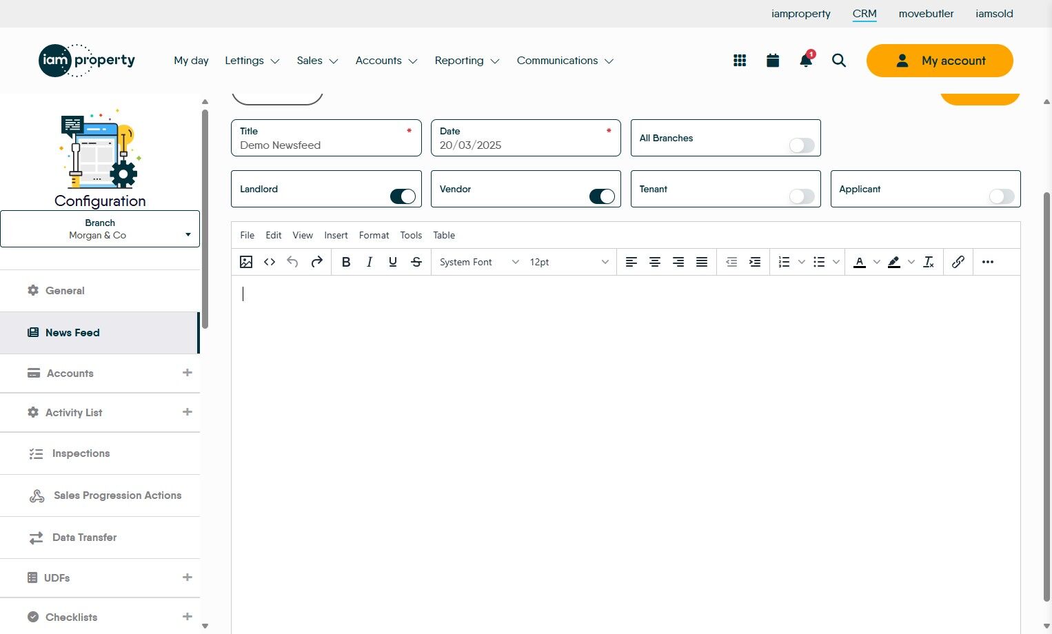Open the notifications bell
Viewport: 1052px width, 634px height.
point(806,60)
